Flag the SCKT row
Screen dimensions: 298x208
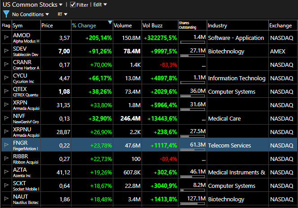pos(6,186)
